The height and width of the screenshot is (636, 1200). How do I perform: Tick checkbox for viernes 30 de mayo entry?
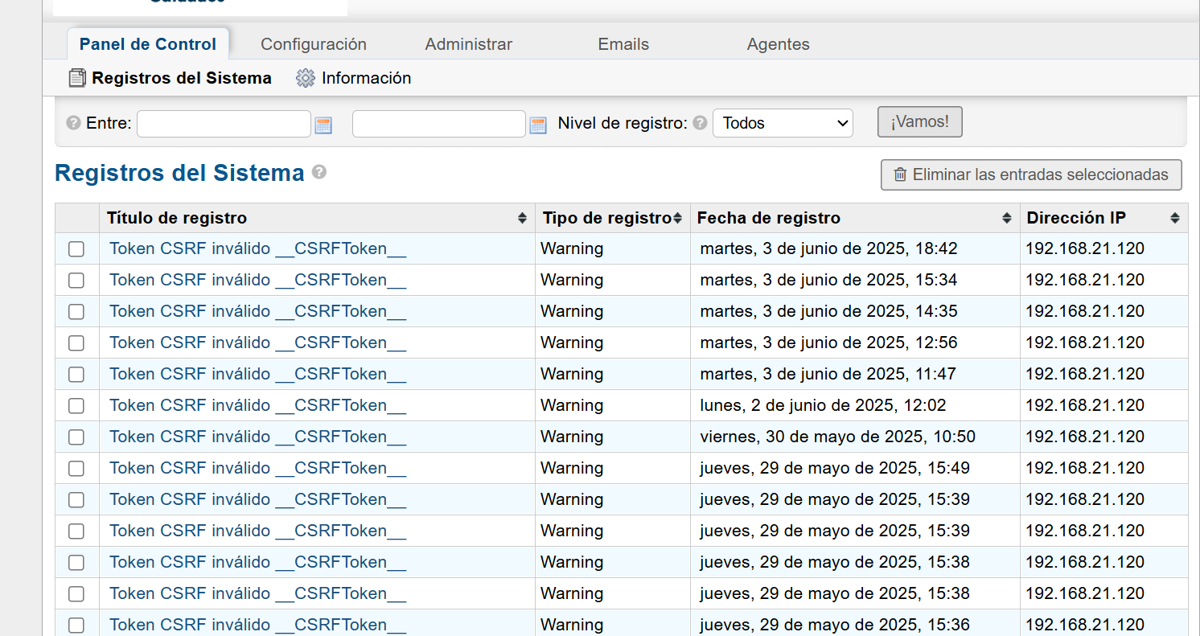[76, 437]
